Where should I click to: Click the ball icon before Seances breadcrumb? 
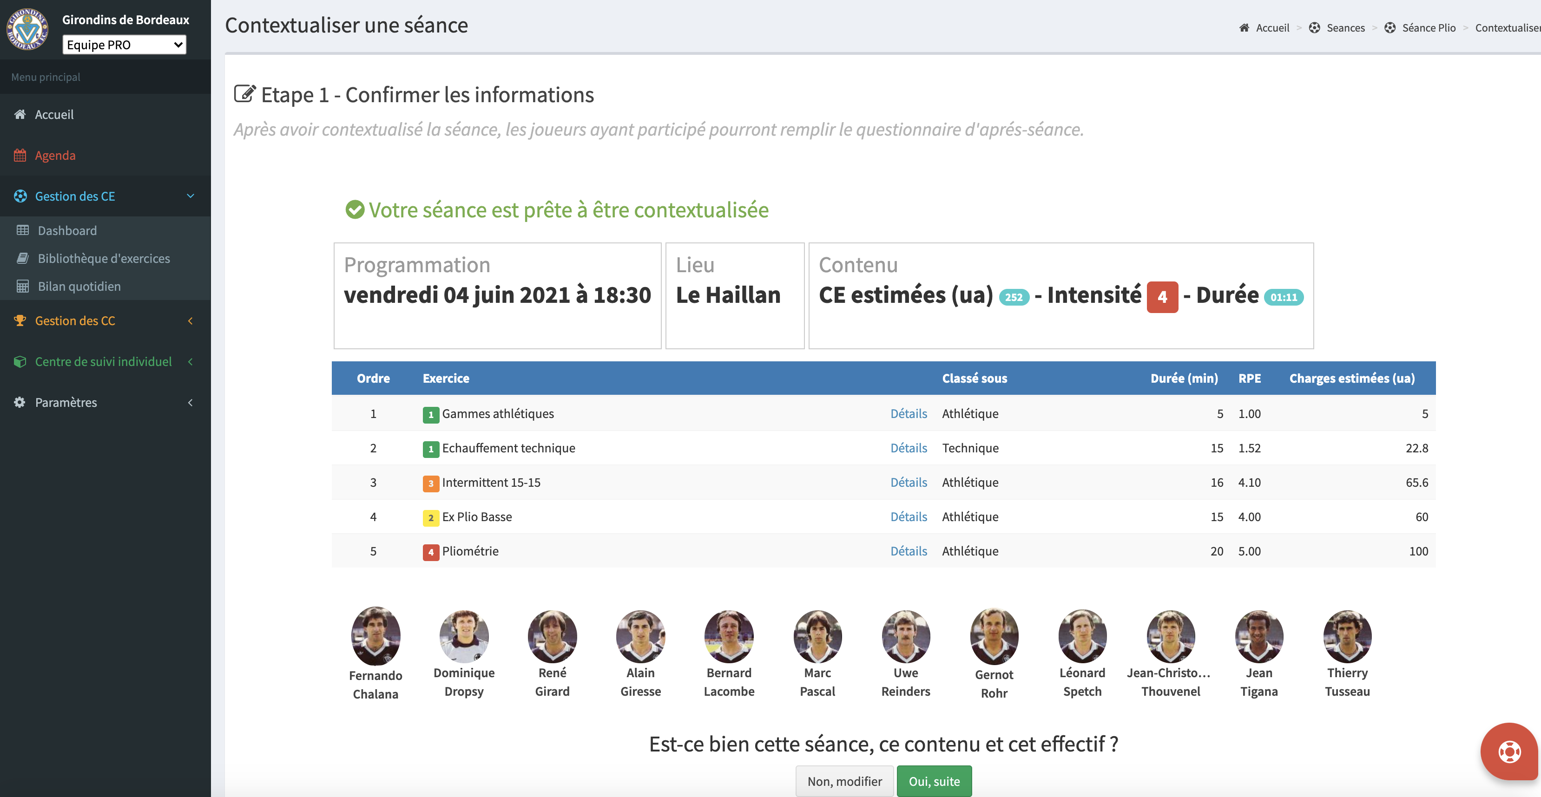[x=1314, y=27]
